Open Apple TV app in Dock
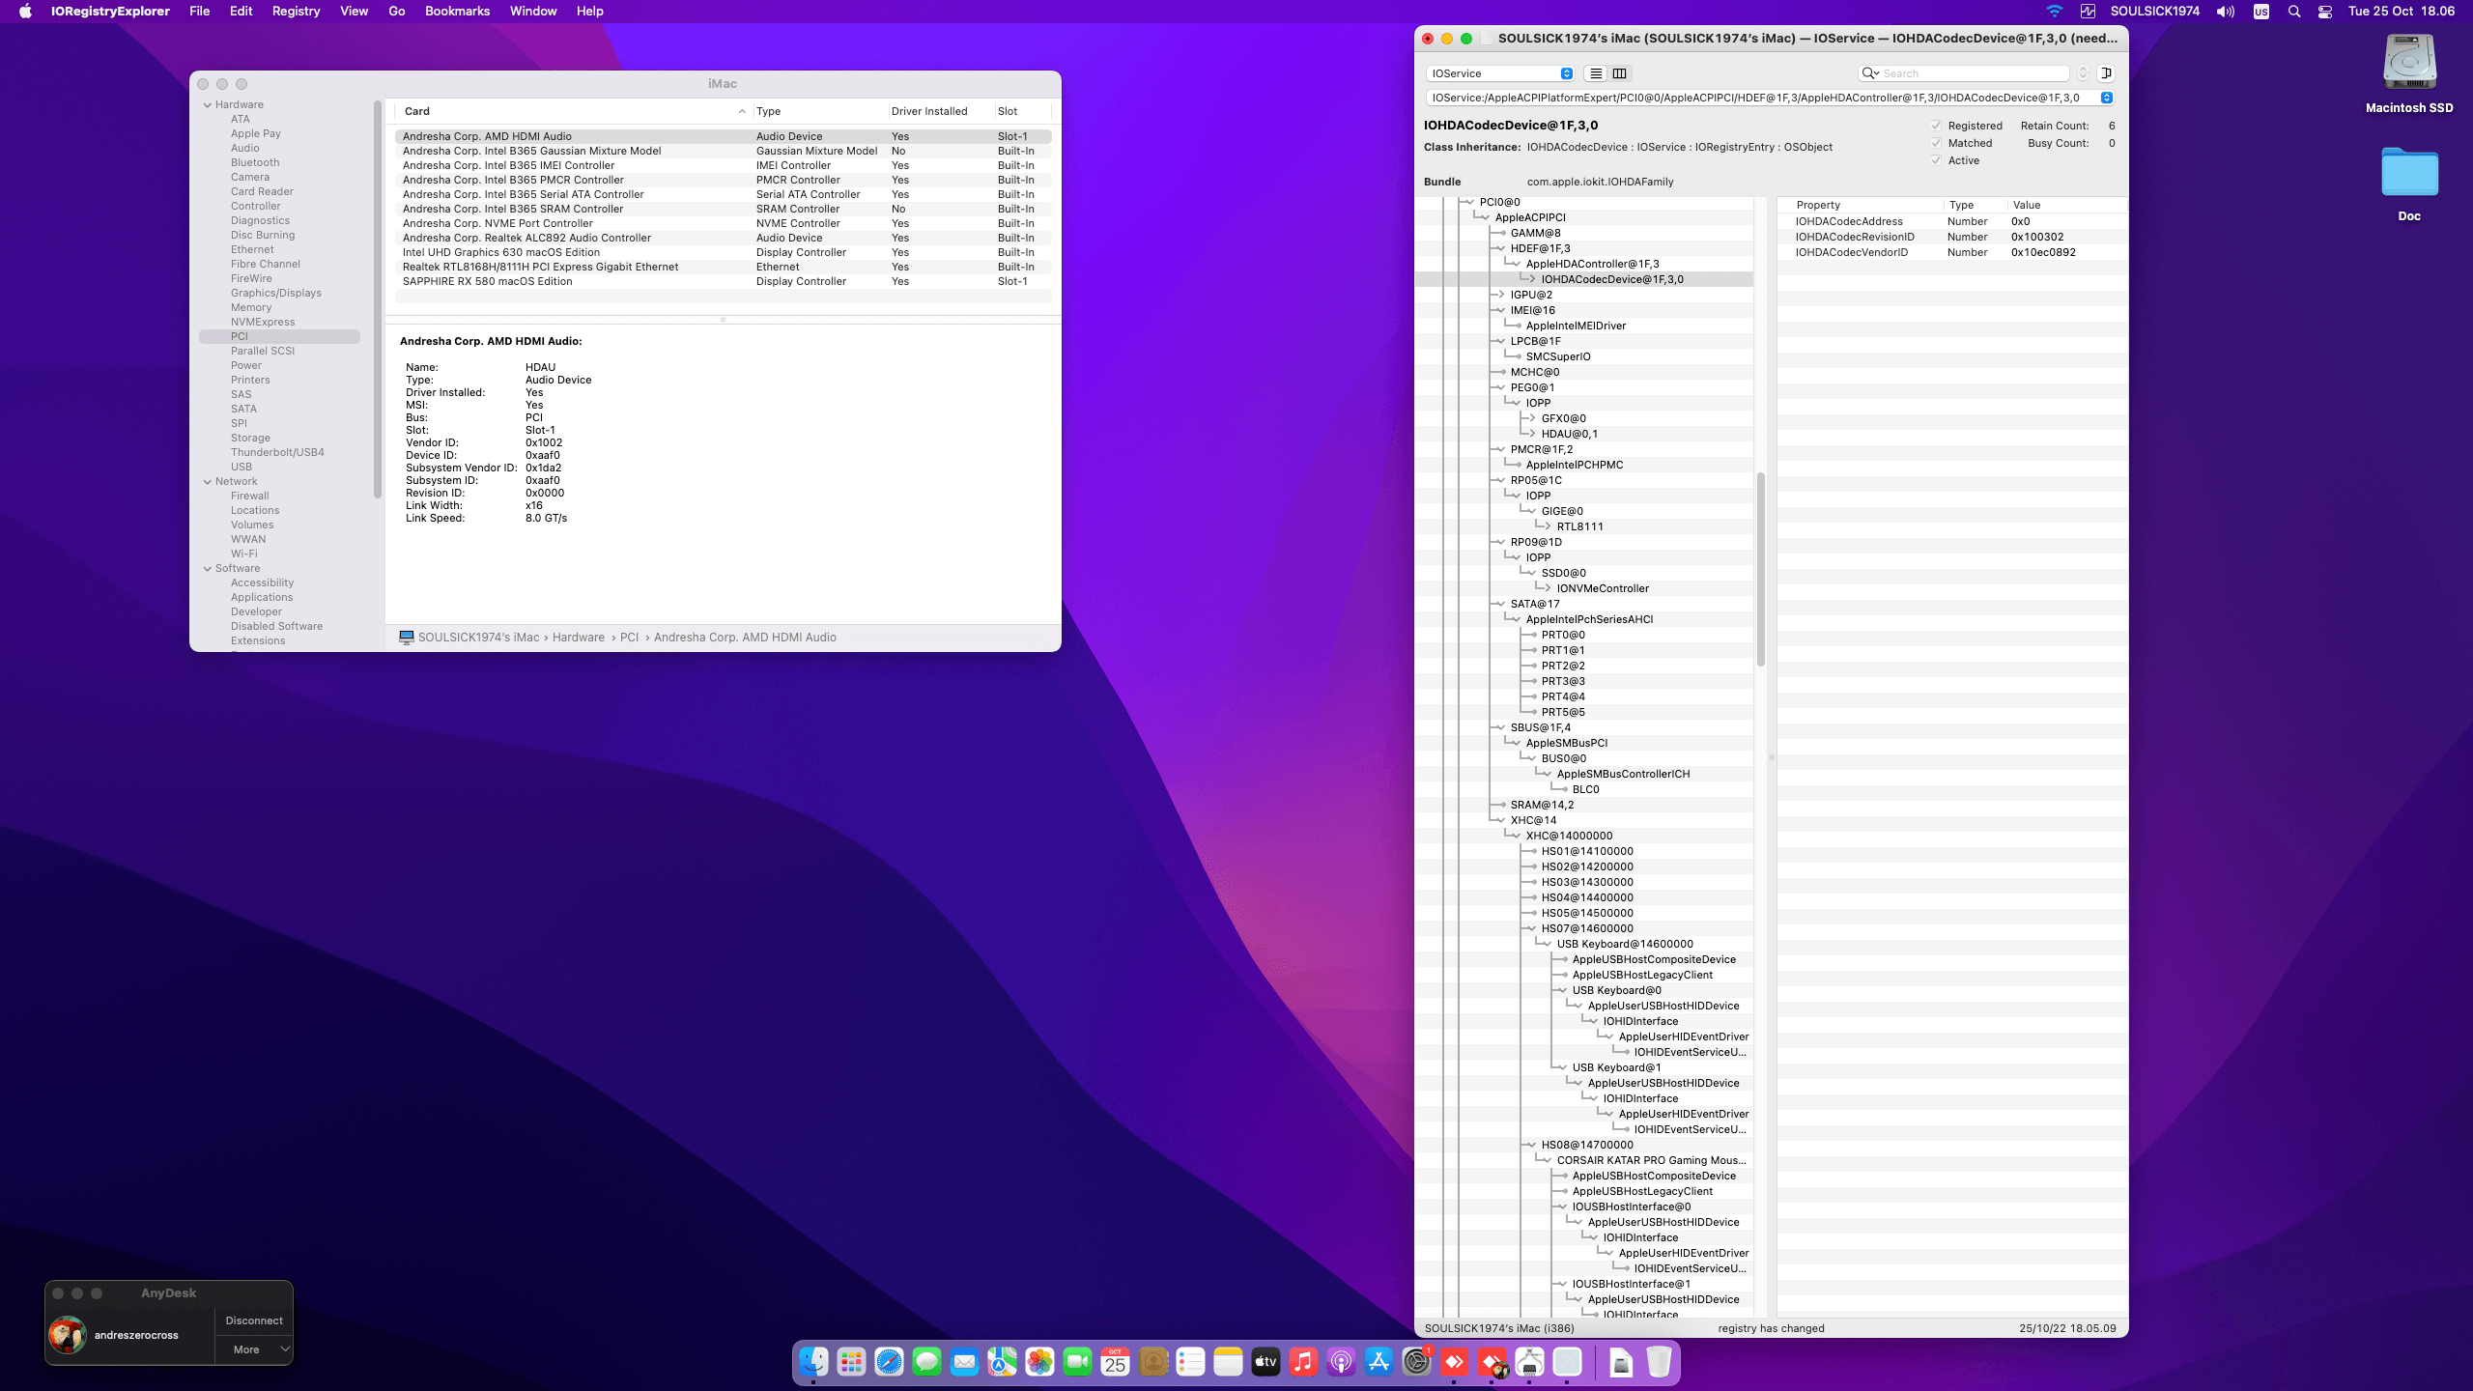The height and width of the screenshot is (1391, 2473). (x=1265, y=1362)
